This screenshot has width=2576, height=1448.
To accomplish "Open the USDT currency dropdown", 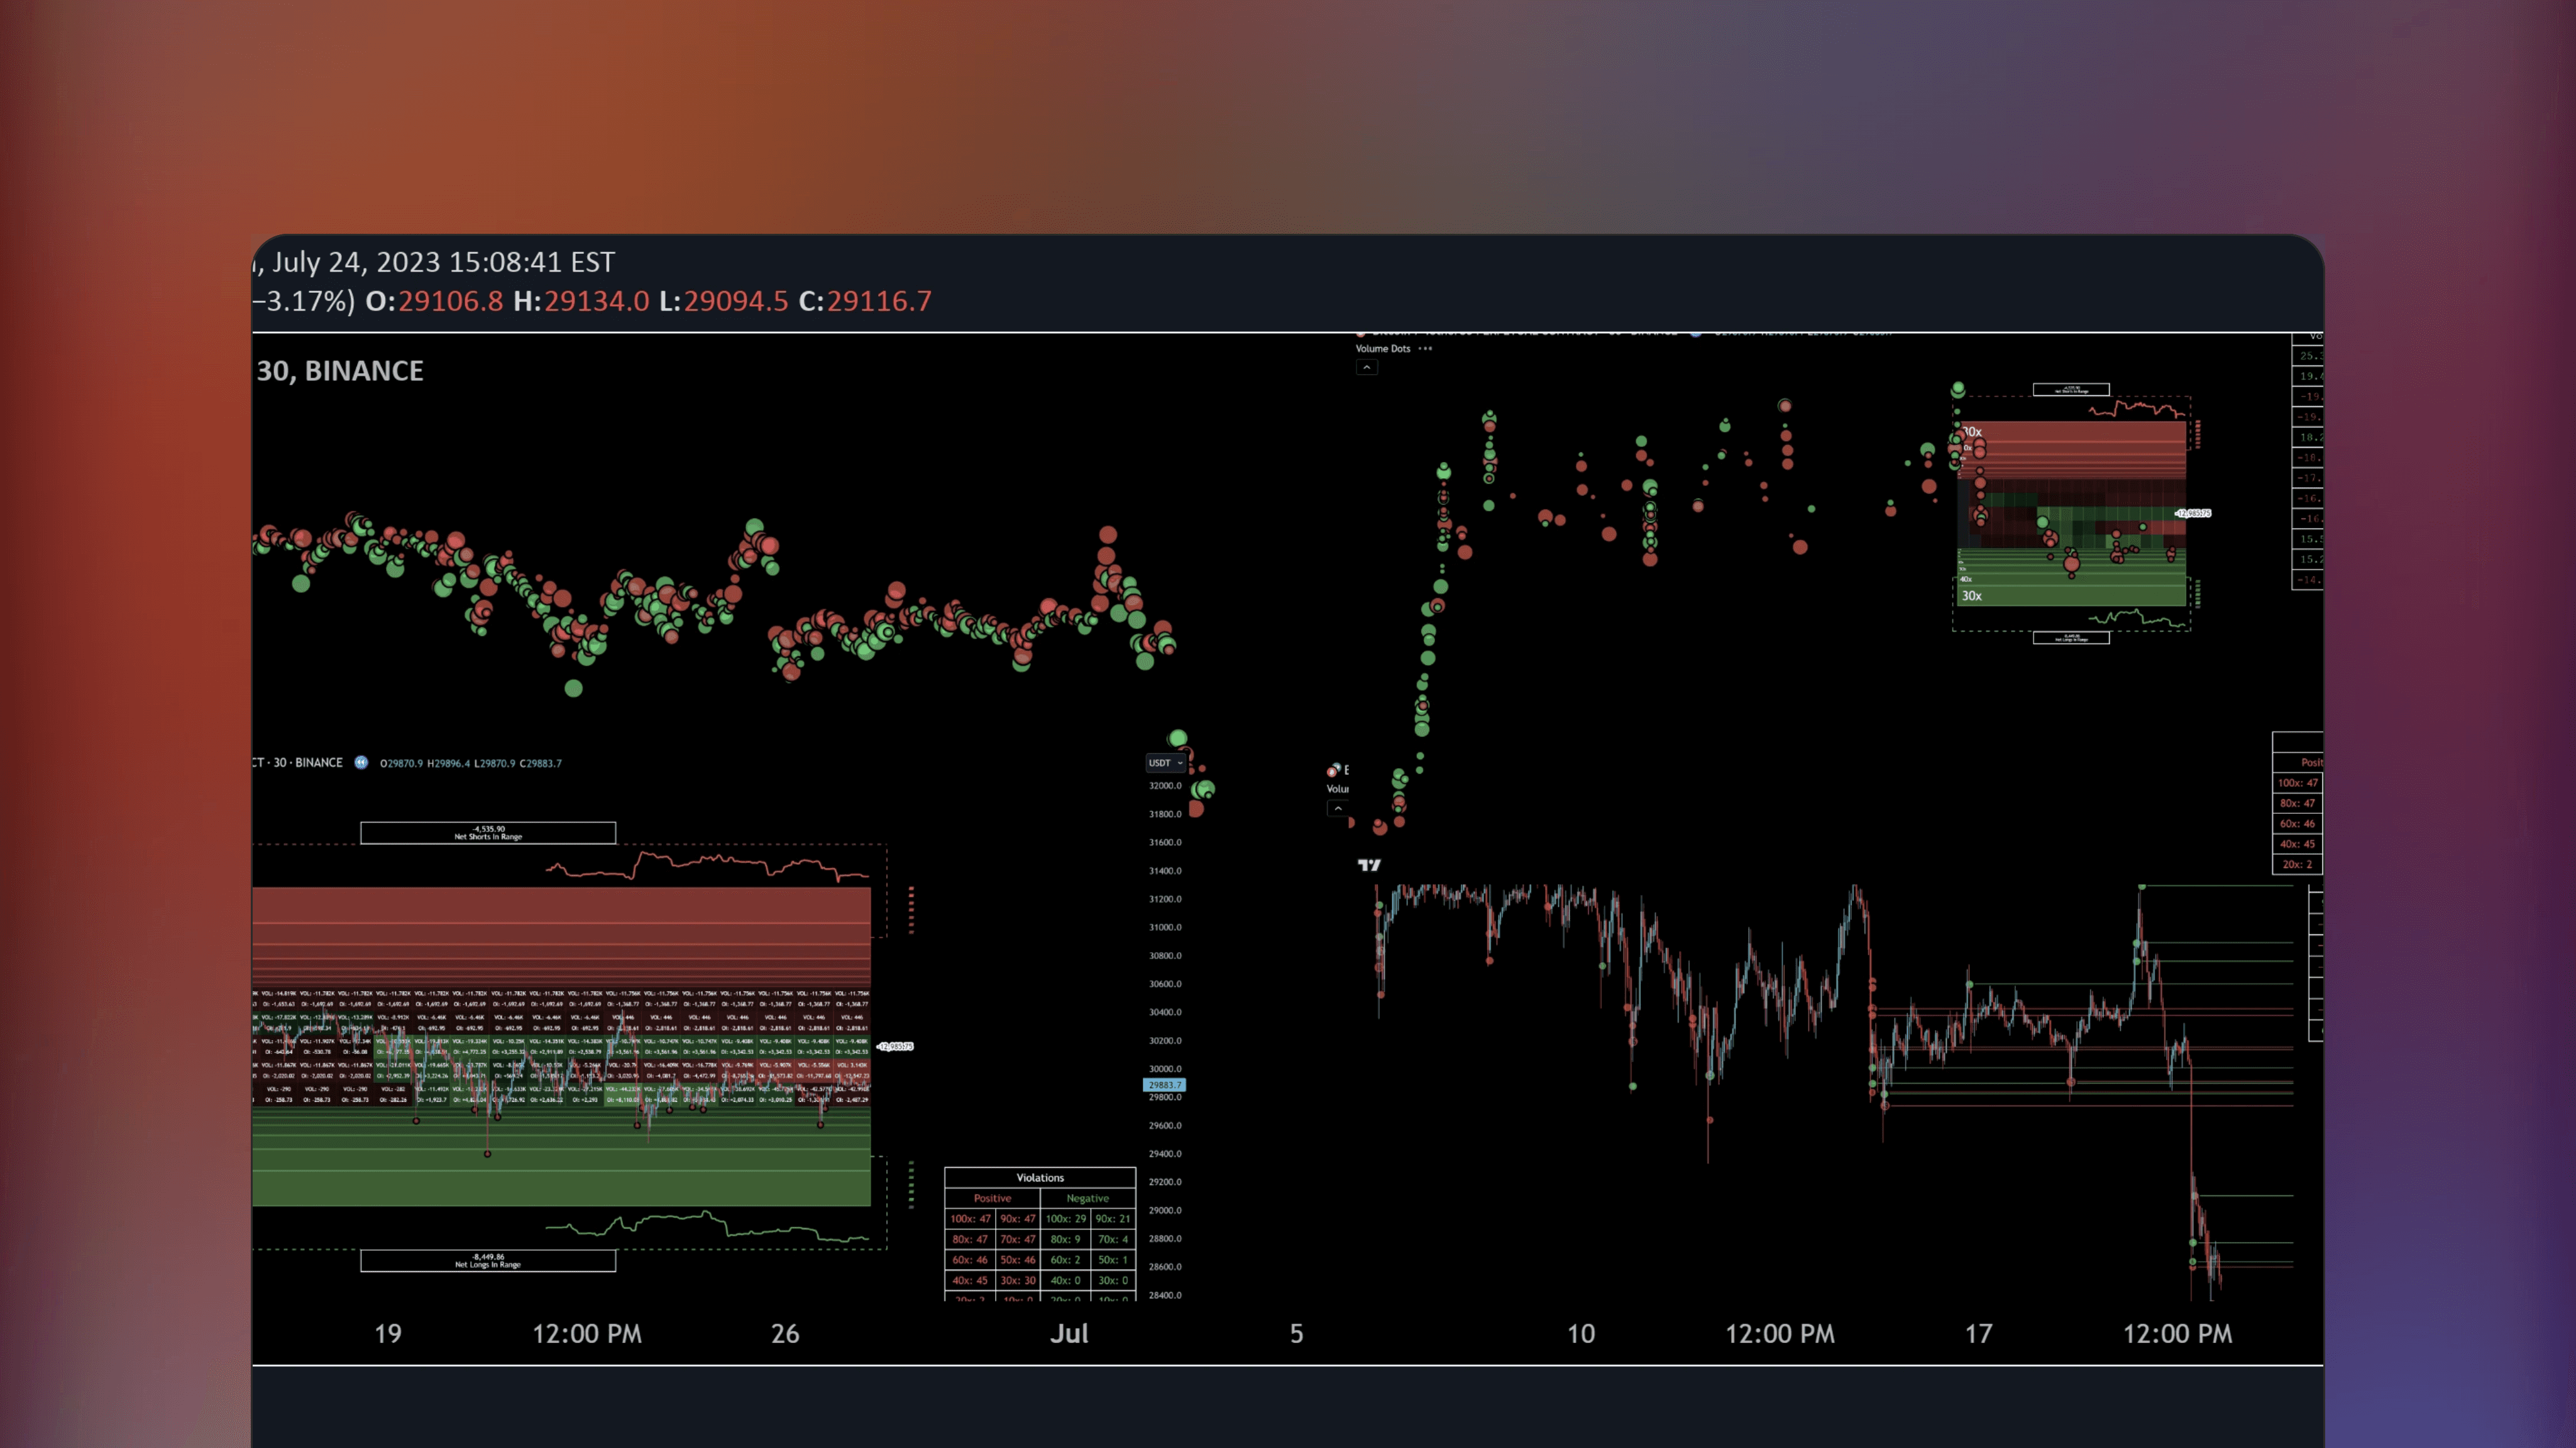I will 1164,762.
